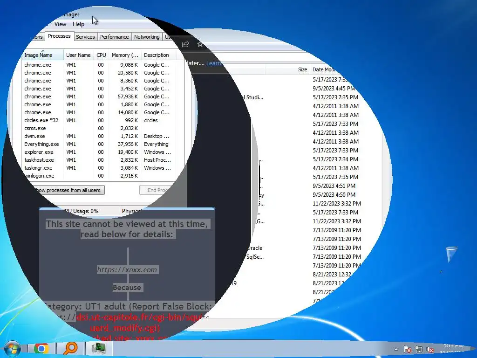The image size is (477, 358).
Task: Sort Everything results by Date Modified column
Action: [x=324, y=69]
